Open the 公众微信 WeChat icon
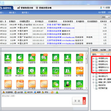 click(56, 84)
